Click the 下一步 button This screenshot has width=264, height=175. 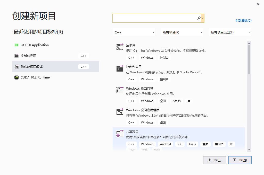tap(240, 160)
